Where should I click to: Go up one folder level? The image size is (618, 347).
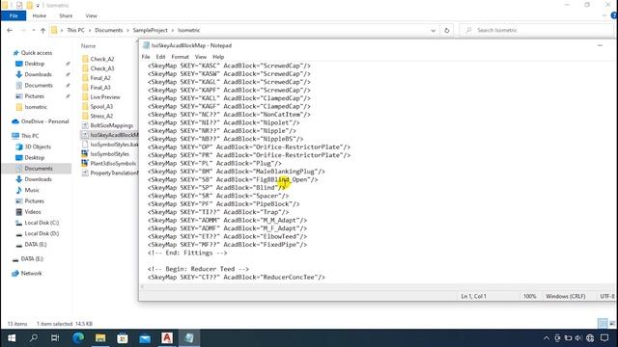(x=42, y=30)
